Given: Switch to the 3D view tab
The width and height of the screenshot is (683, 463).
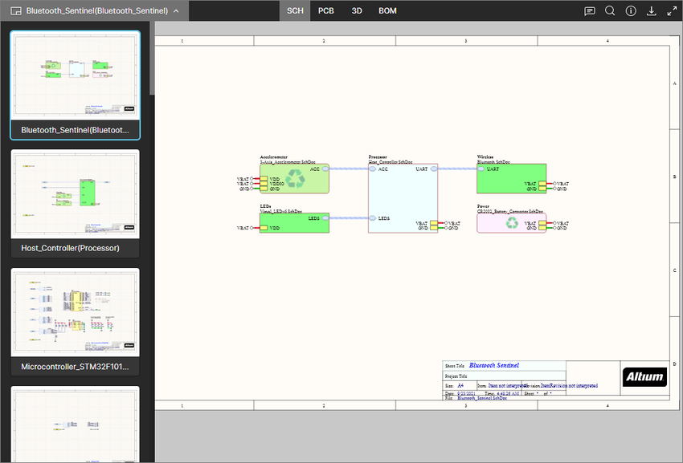Looking at the screenshot, I should click(356, 10).
